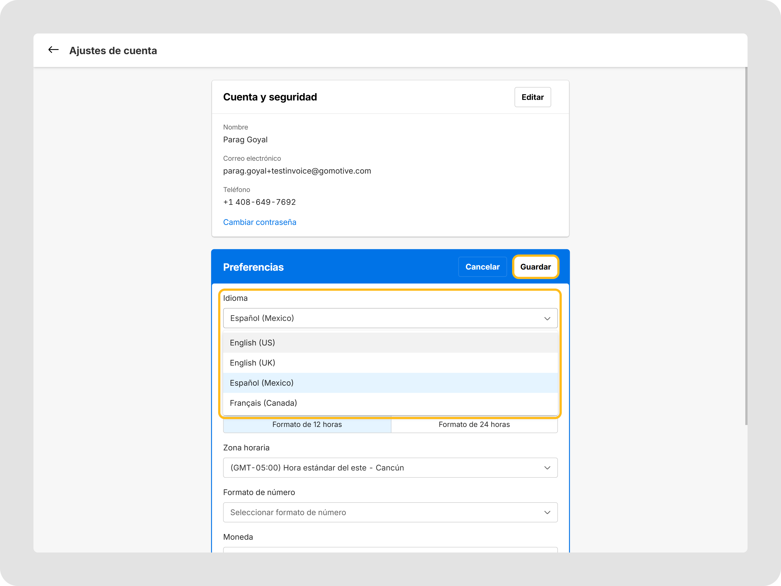Open Seleccionar formato de número dropdown
The height and width of the screenshot is (586, 781).
click(x=390, y=512)
